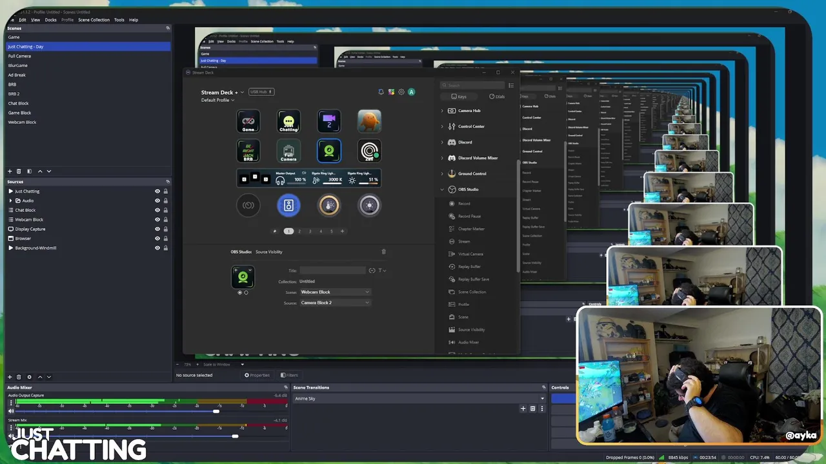Select the Just Chatting key in Stream Deck
826x464 pixels.
[x=288, y=121]
